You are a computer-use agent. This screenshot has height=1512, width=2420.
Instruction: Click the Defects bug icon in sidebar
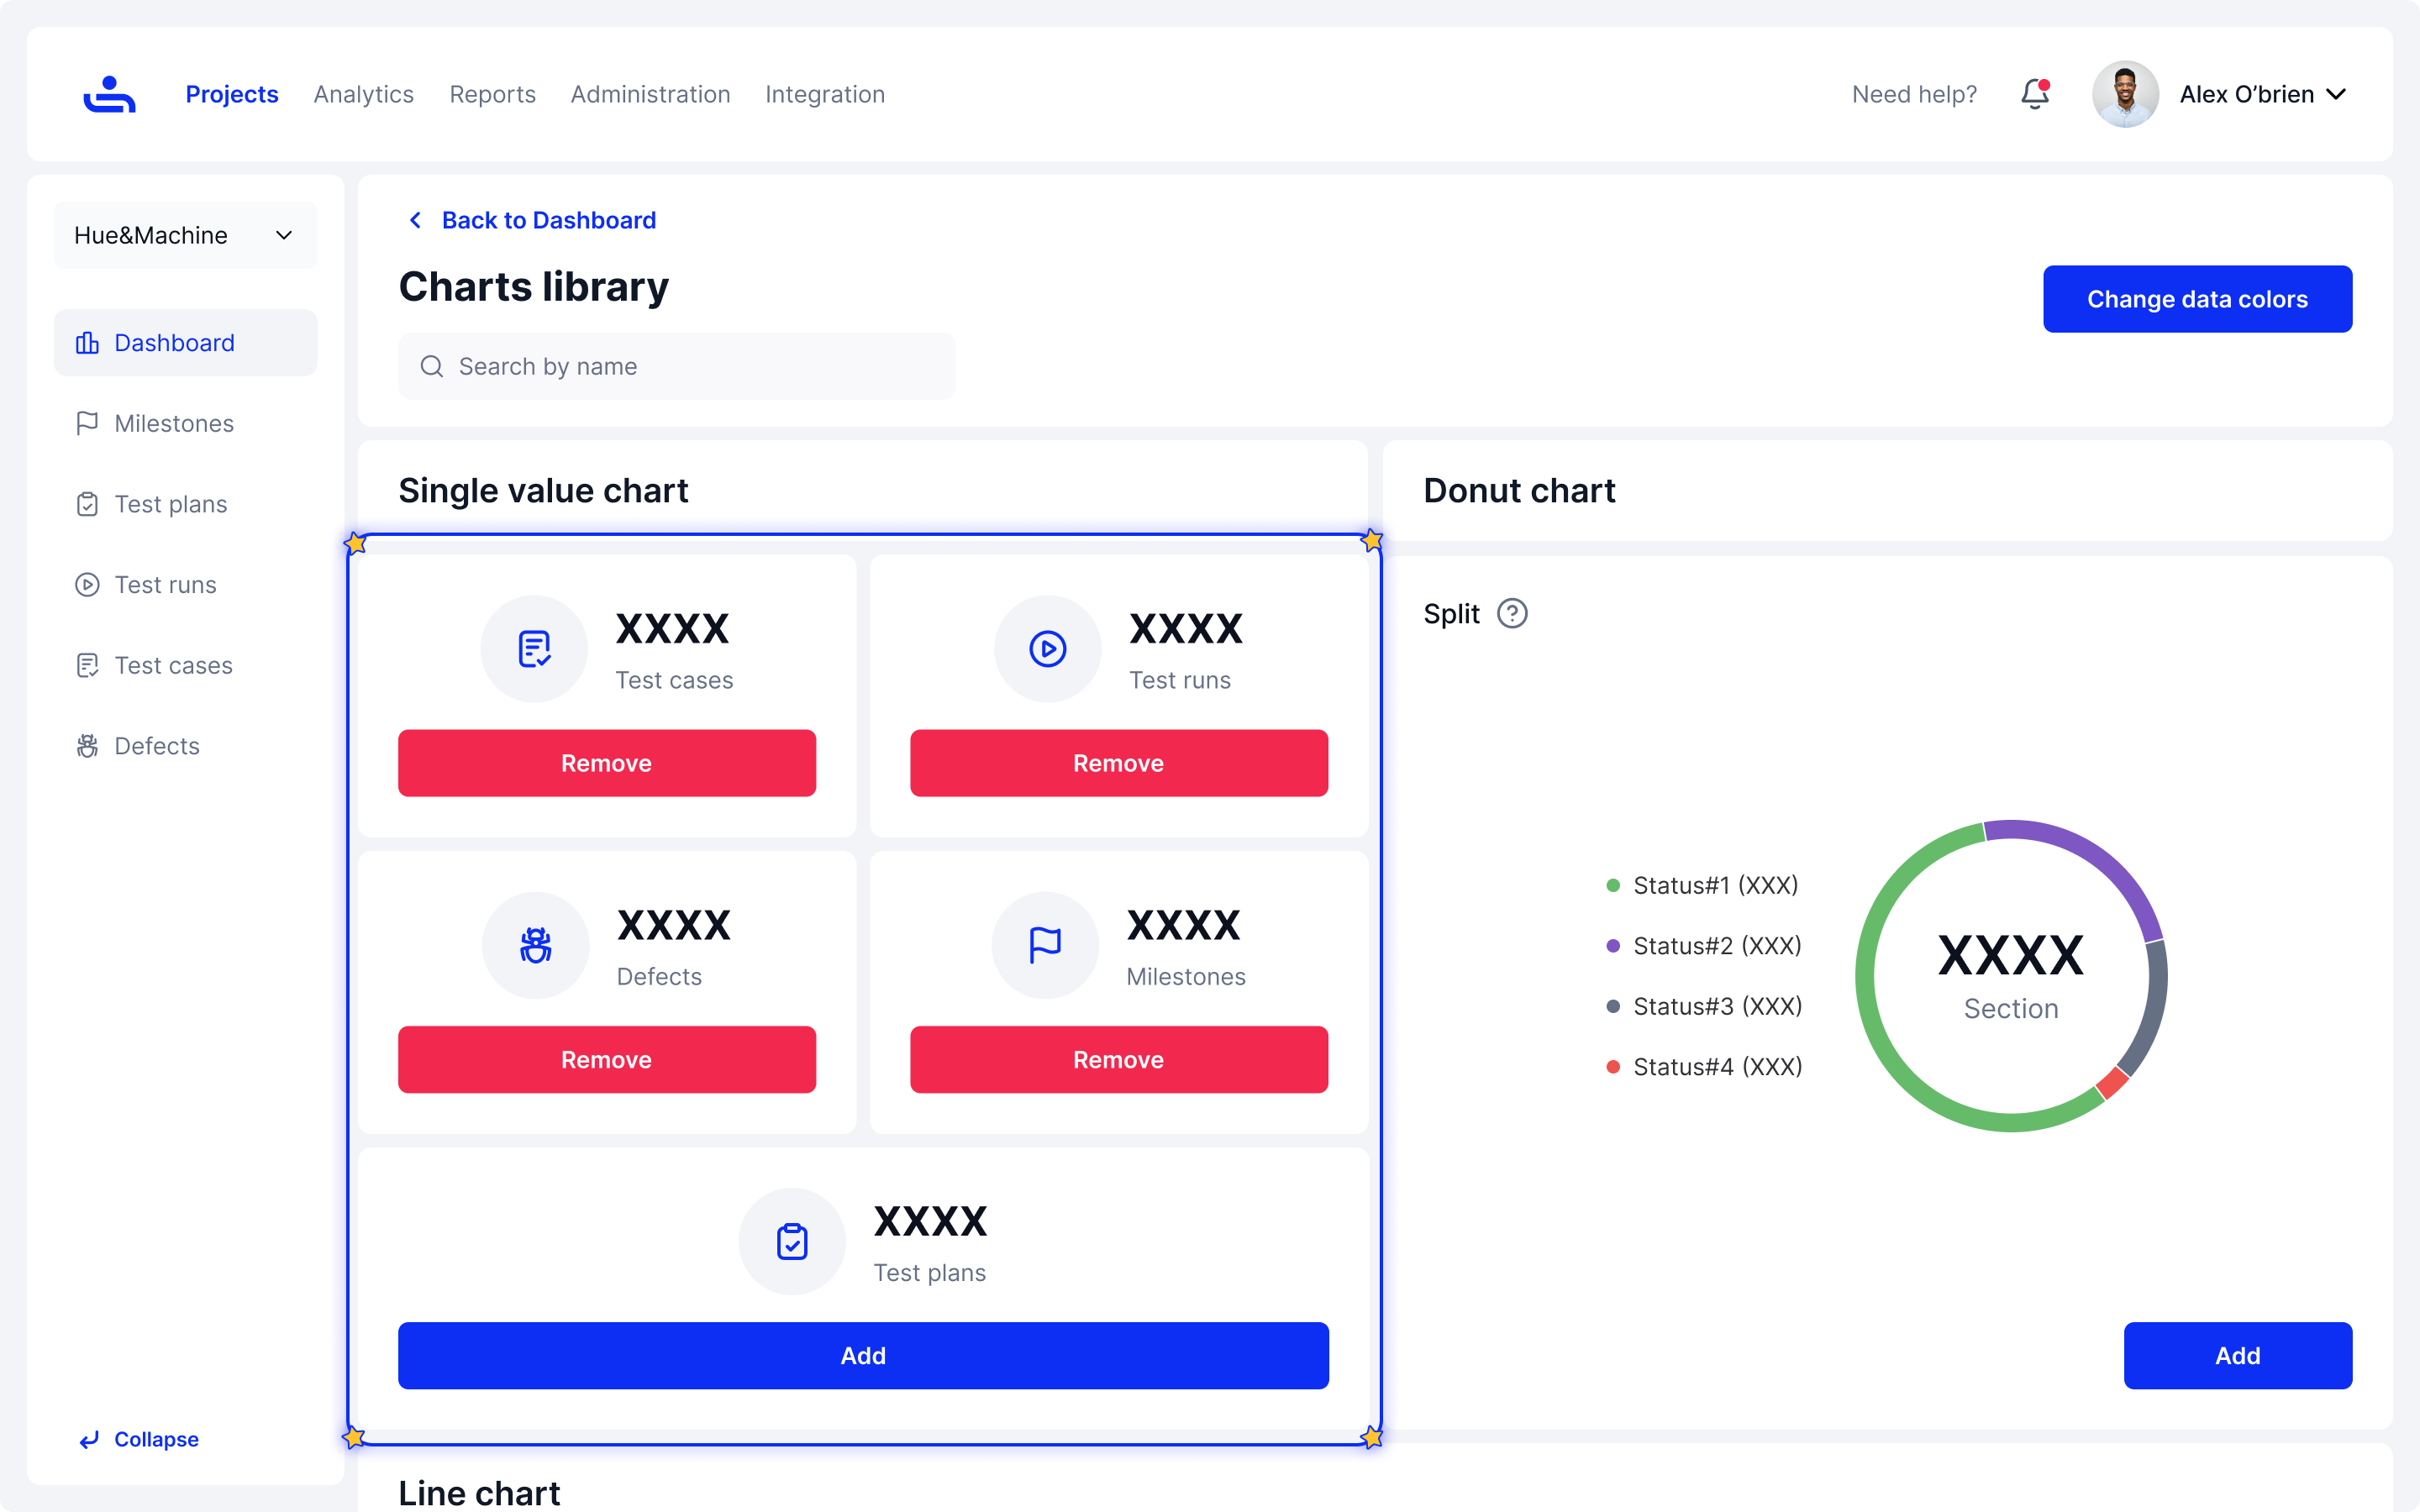coord(87,746)
